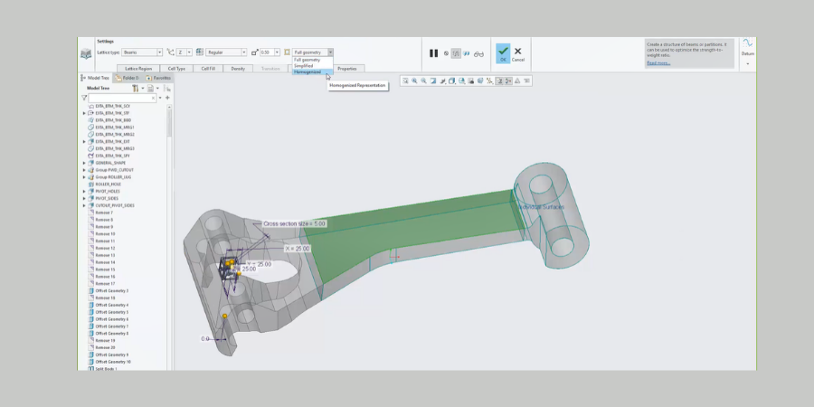814x407 pixels.
Task: Click the Pause feature icon
Action: click(x=433, y=53)
